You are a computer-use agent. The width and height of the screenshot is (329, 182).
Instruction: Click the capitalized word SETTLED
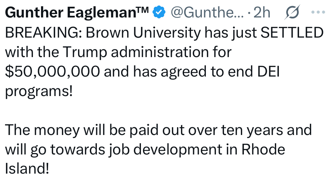pyautogui.click(x=292, y=33)
